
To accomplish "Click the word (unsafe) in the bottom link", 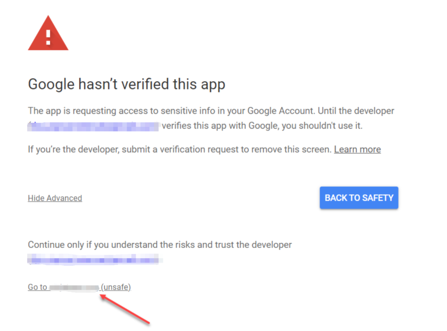I will [116, 287].
